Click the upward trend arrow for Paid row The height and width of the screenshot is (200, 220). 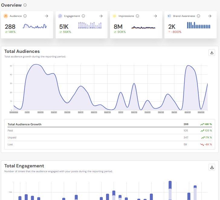click(202, 131)
